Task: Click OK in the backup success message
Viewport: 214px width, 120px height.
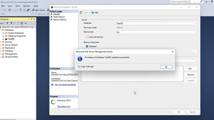Action: pos(166,67)
